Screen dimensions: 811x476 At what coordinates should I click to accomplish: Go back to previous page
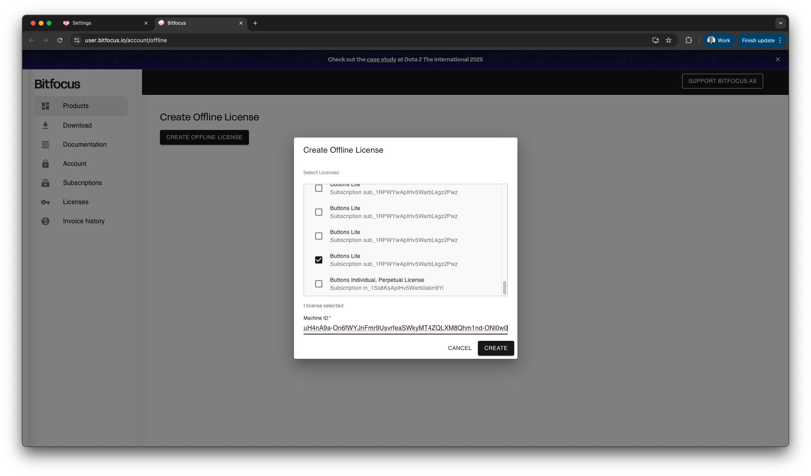[31, 40]
